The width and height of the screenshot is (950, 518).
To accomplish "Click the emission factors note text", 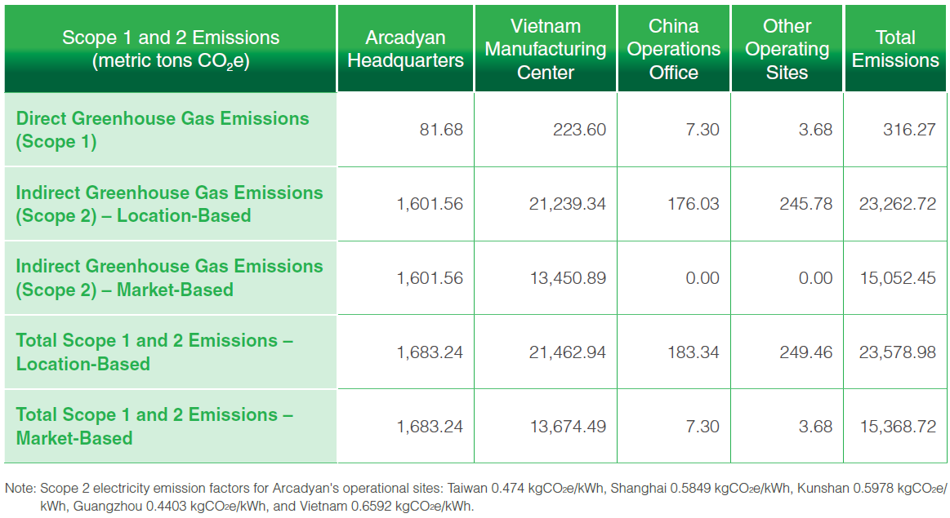I will coord(475,496).
